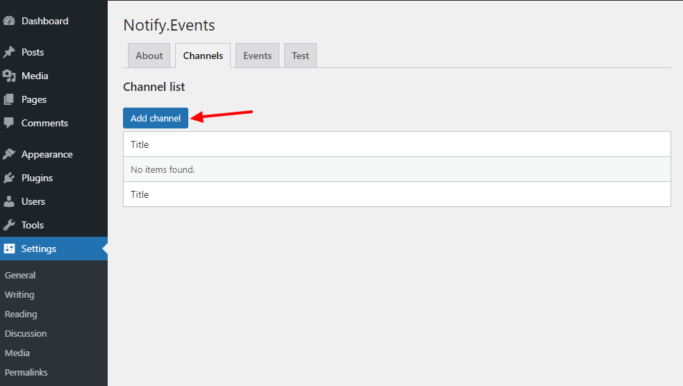Click the Appearance paintbrush icon

(9, 154)
